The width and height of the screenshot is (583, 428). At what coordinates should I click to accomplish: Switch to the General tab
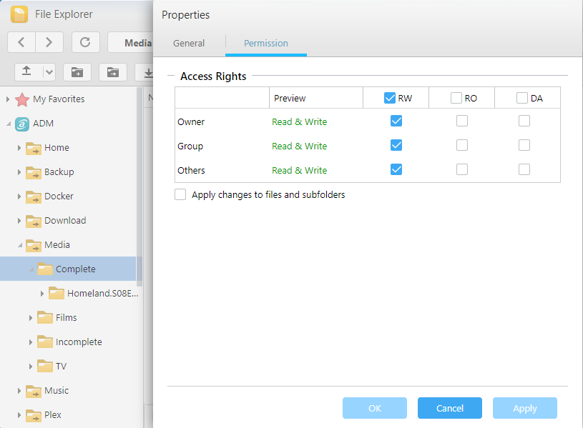coord(189,44)
